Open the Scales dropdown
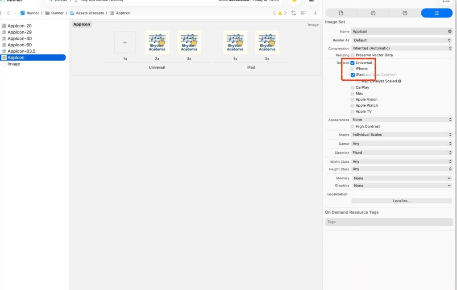This screenshot has height=290, width=457. point(402,135)
